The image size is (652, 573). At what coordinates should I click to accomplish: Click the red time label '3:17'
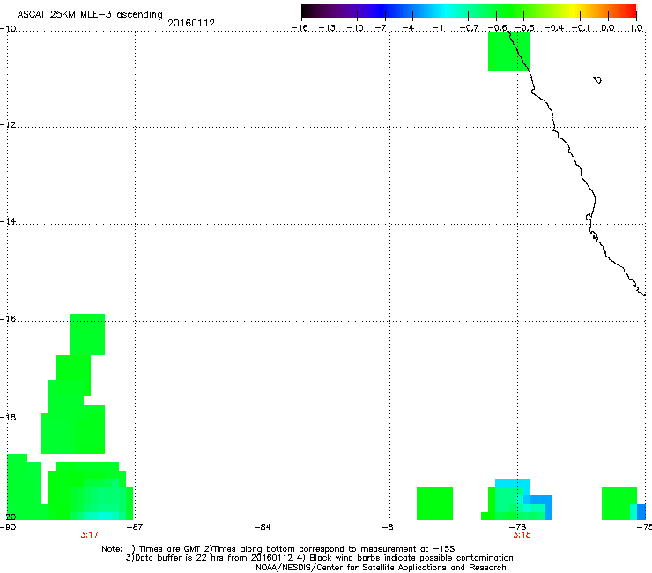[x=89, y=535]
